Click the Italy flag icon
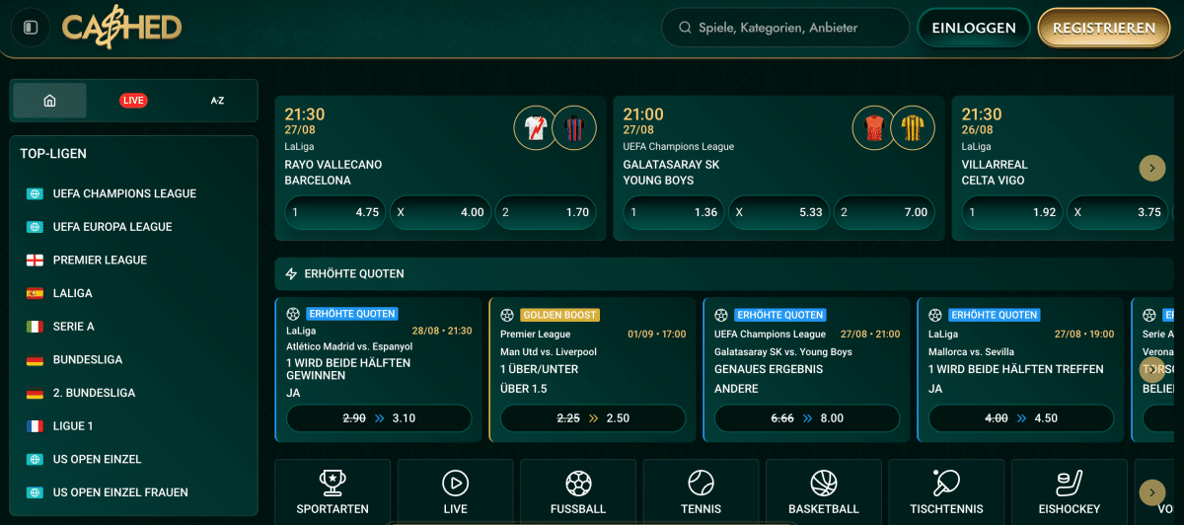 pyautogui.click(x=35, y=327)
